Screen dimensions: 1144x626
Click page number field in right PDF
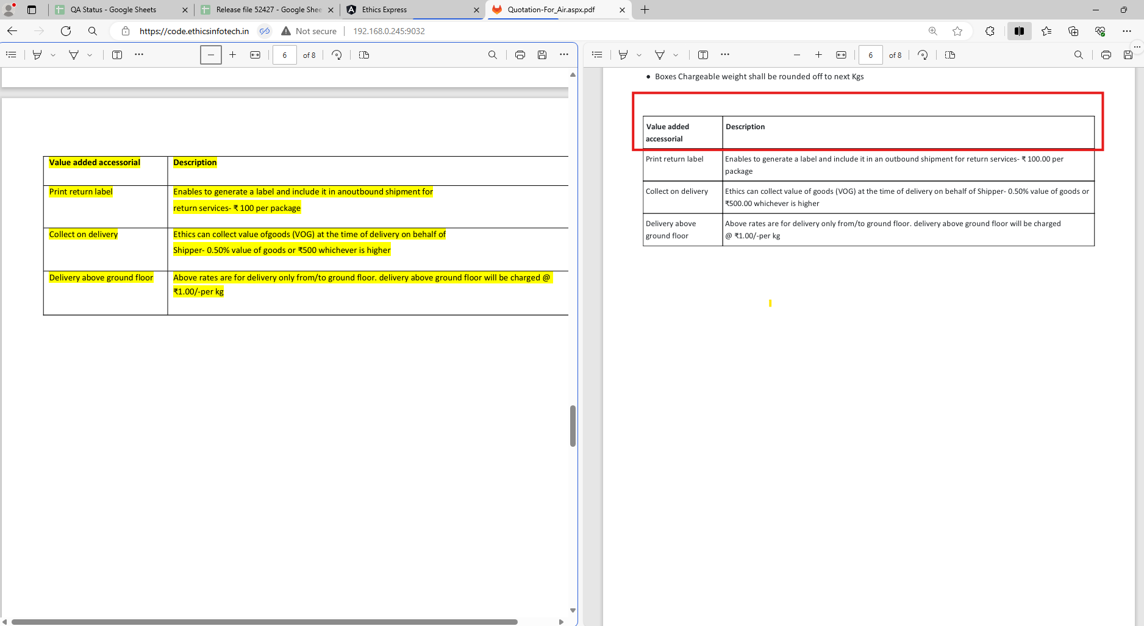[x=870, y=55]
